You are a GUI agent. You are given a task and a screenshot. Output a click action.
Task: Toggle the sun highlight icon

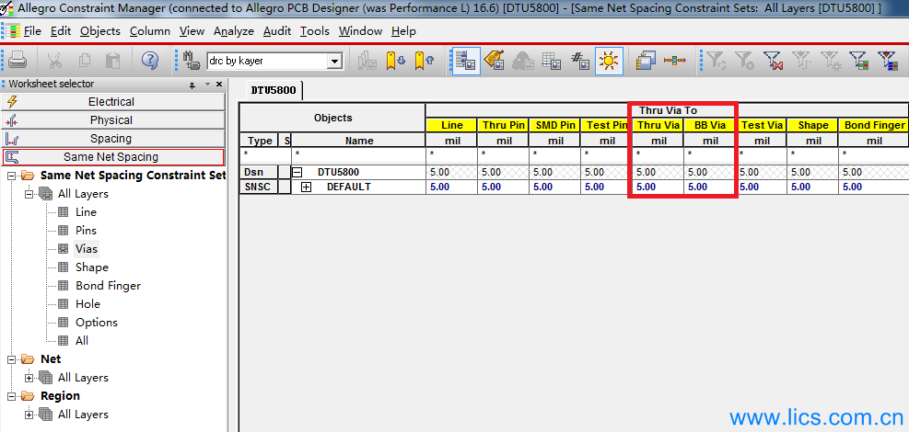click(609, 61)
